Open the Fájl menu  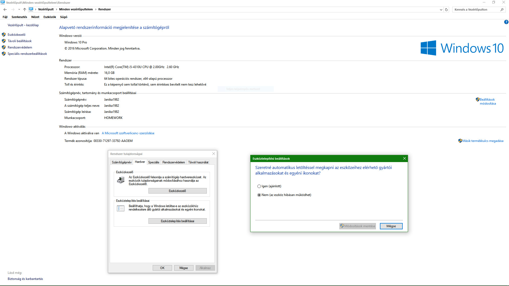(x=5, y=17)
